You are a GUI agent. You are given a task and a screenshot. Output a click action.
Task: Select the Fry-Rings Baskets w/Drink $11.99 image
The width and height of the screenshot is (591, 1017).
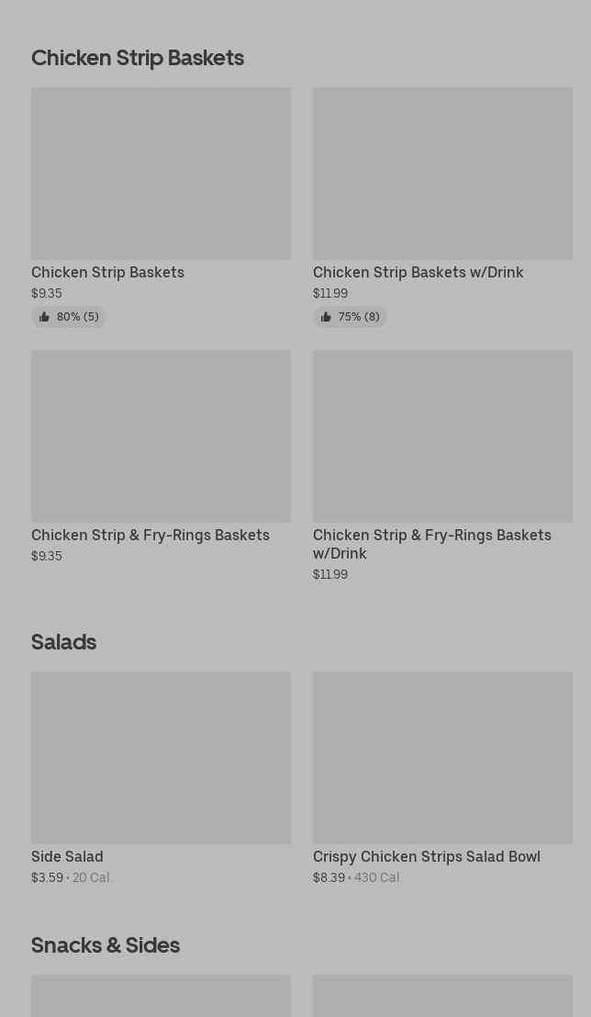pyautogui.click(x=442, y=435)
